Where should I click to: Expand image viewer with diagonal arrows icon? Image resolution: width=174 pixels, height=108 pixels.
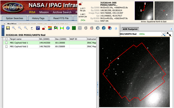point(169,34)
